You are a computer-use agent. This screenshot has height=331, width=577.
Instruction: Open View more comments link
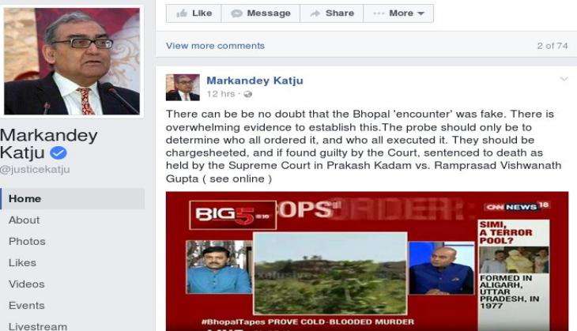tap(215, 46)
